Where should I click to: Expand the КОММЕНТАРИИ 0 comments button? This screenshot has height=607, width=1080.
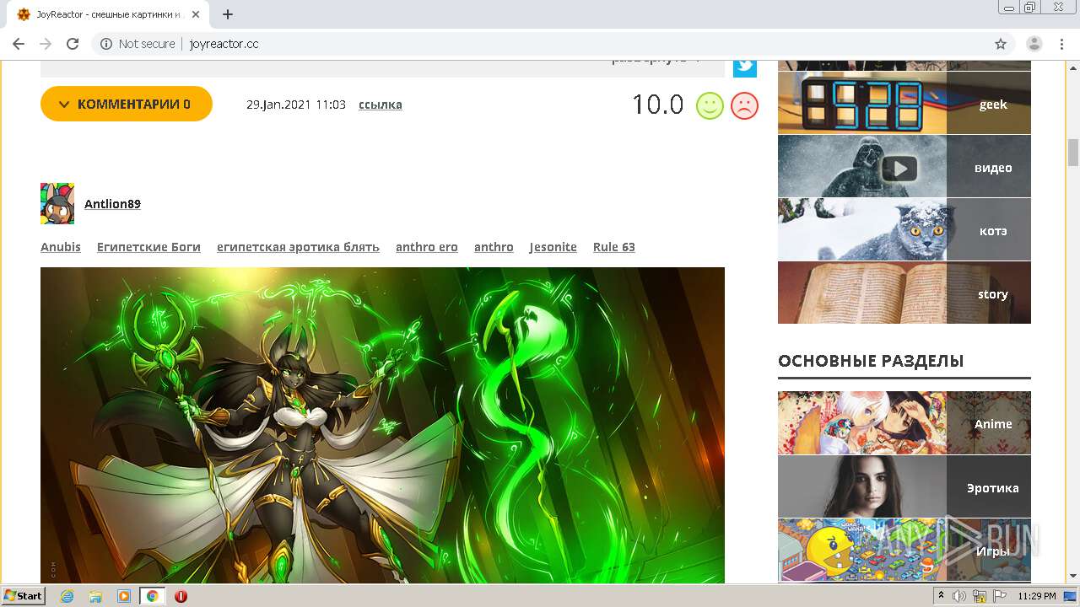pyautogui.click(x=127, y=104)
